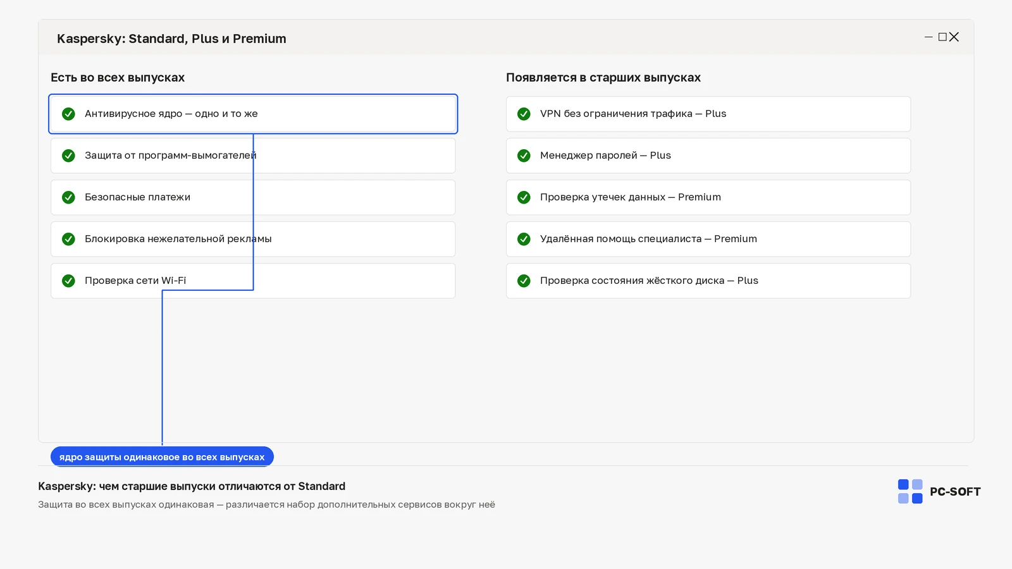Select the Блокировка нежелательной рекламы row text
Screen dimensions: 1012x569
(178, 239)
